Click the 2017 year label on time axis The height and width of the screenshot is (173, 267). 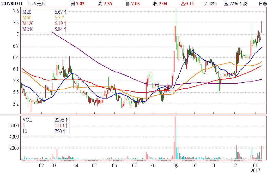(255, 170)
